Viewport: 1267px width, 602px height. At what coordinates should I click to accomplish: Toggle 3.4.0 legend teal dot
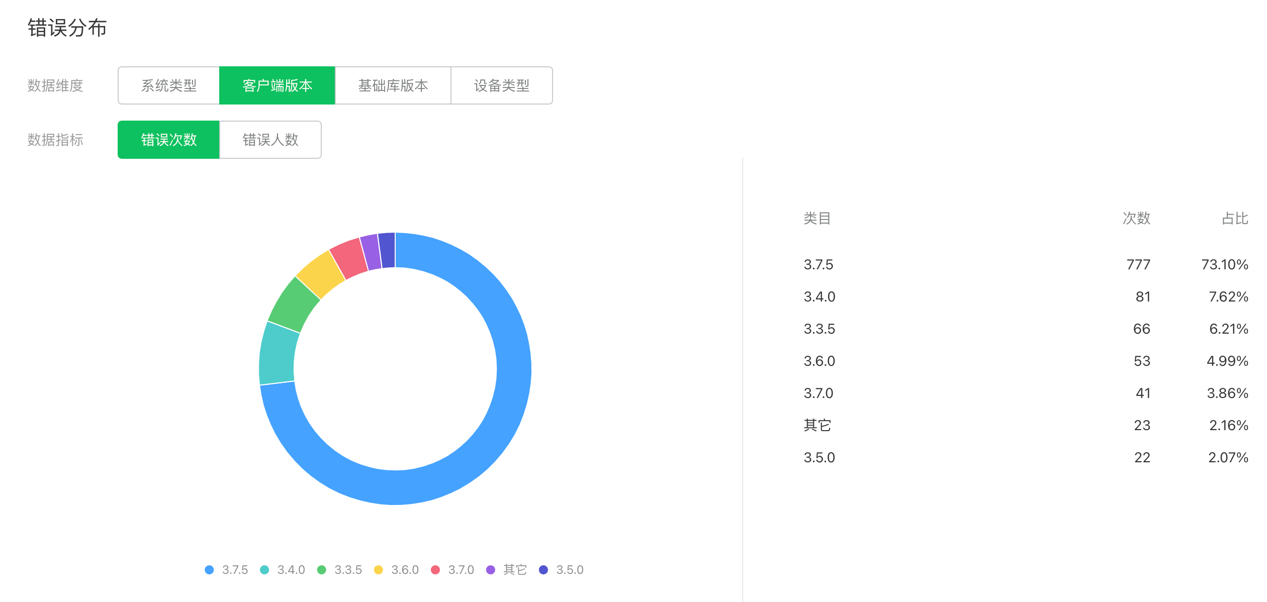(x=264, y=570)
